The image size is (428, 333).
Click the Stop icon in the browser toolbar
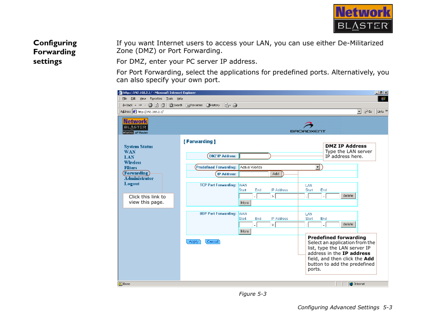click(x=150, y=105)
